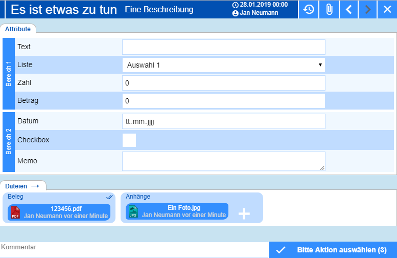Click the Datum row label
This screenshot has height=258, width=397.
coord(28,121)
